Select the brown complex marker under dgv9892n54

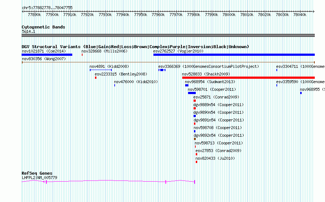[195, 139]
